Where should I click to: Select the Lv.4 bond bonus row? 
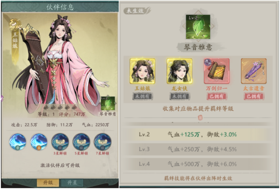(198, 164)
